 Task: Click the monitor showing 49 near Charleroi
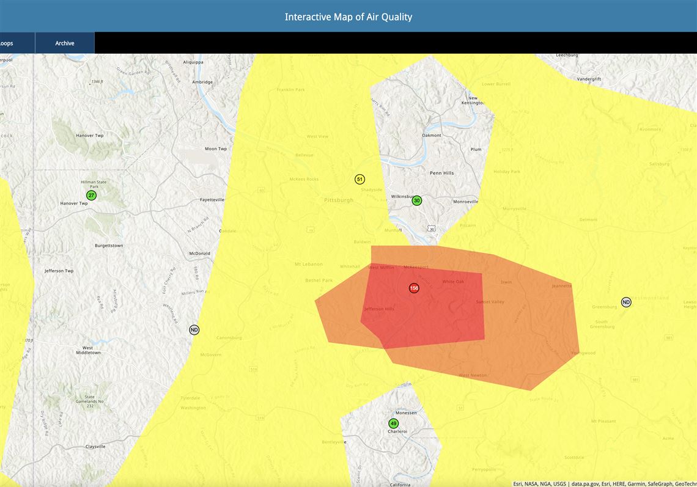click(393, 422)
